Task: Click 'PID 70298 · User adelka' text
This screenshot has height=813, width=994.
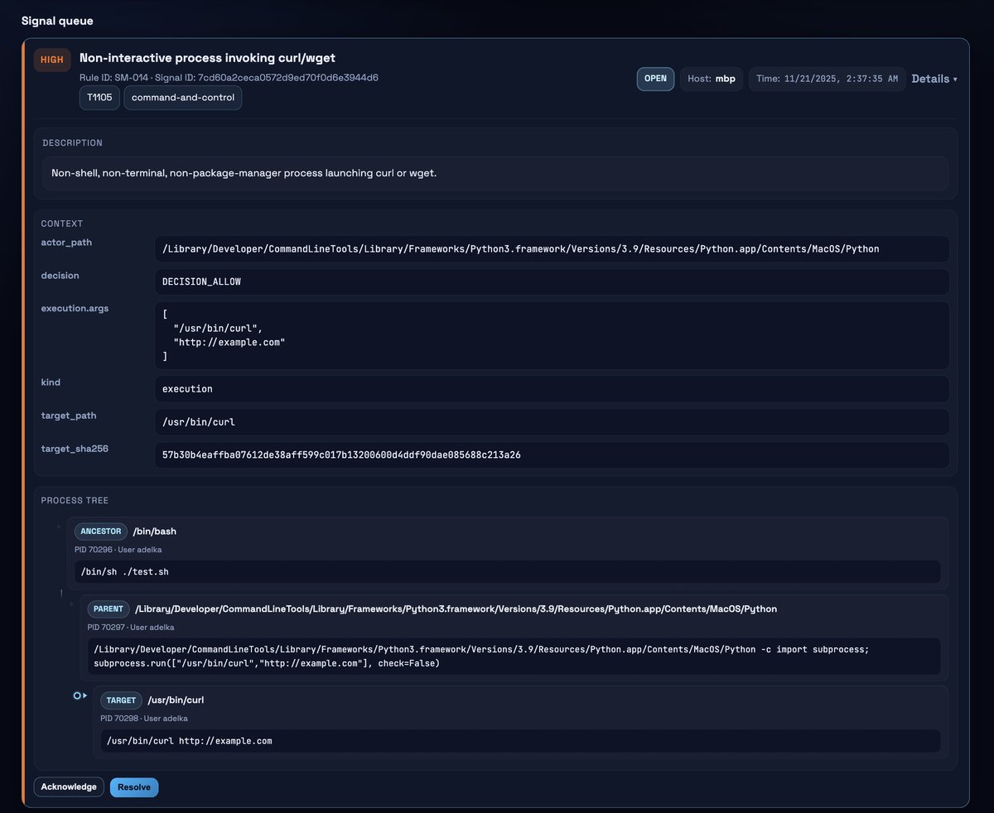Action: [x=144, y=718]
